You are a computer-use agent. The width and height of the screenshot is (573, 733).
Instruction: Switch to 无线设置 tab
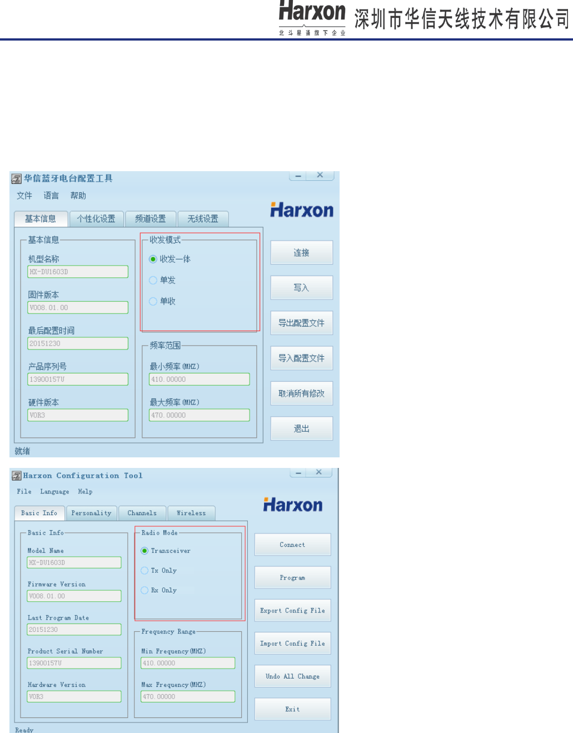click(x=203, y=219)
